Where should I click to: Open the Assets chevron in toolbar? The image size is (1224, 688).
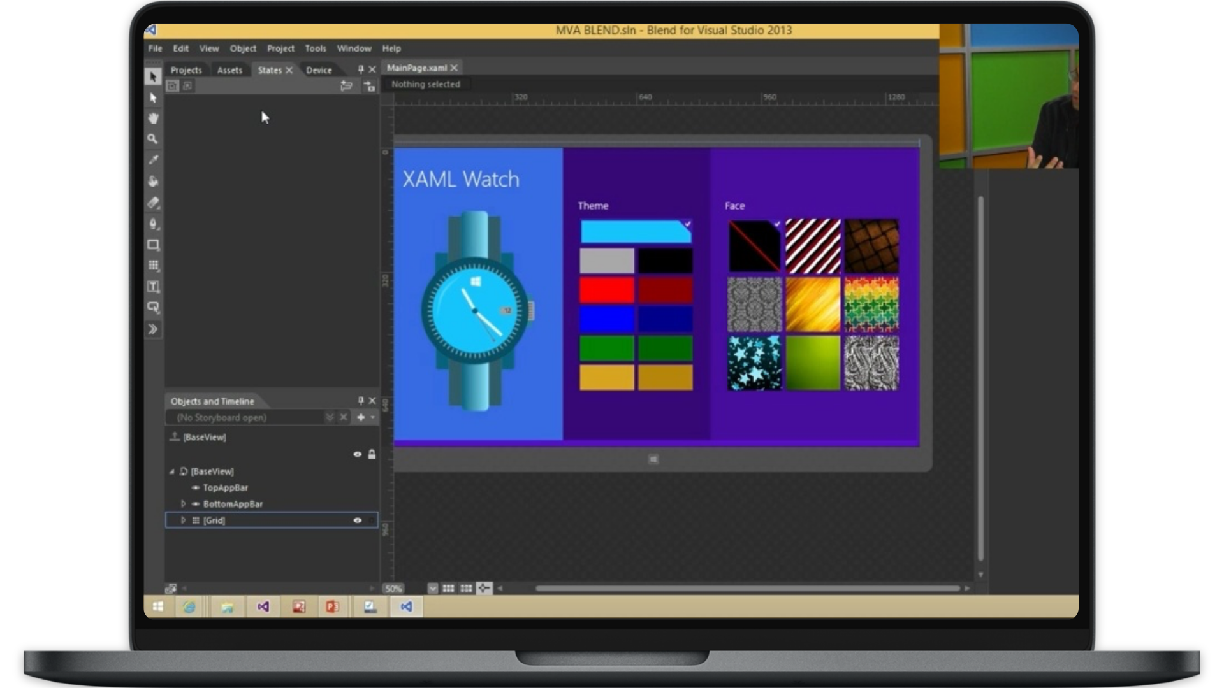coord(153,329)
